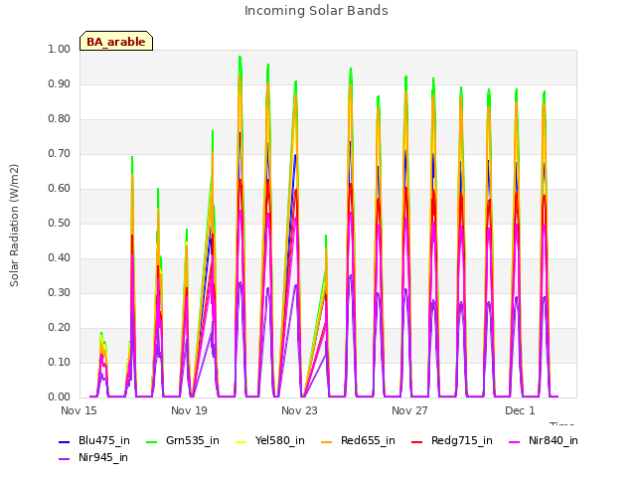Click the purple Nir945_in legend color marker
The image size is (636, 477).
click(65, 459)
